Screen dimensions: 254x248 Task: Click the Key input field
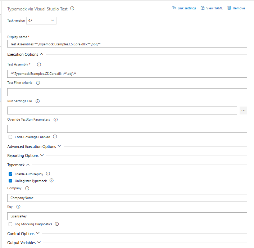[x=127, y=216]
